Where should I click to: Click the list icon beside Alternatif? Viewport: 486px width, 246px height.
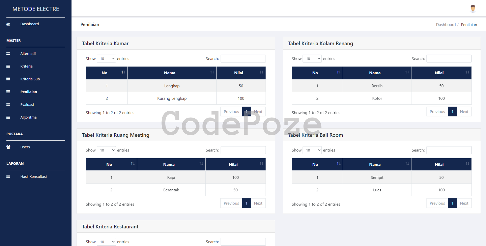tap(8, 54)
